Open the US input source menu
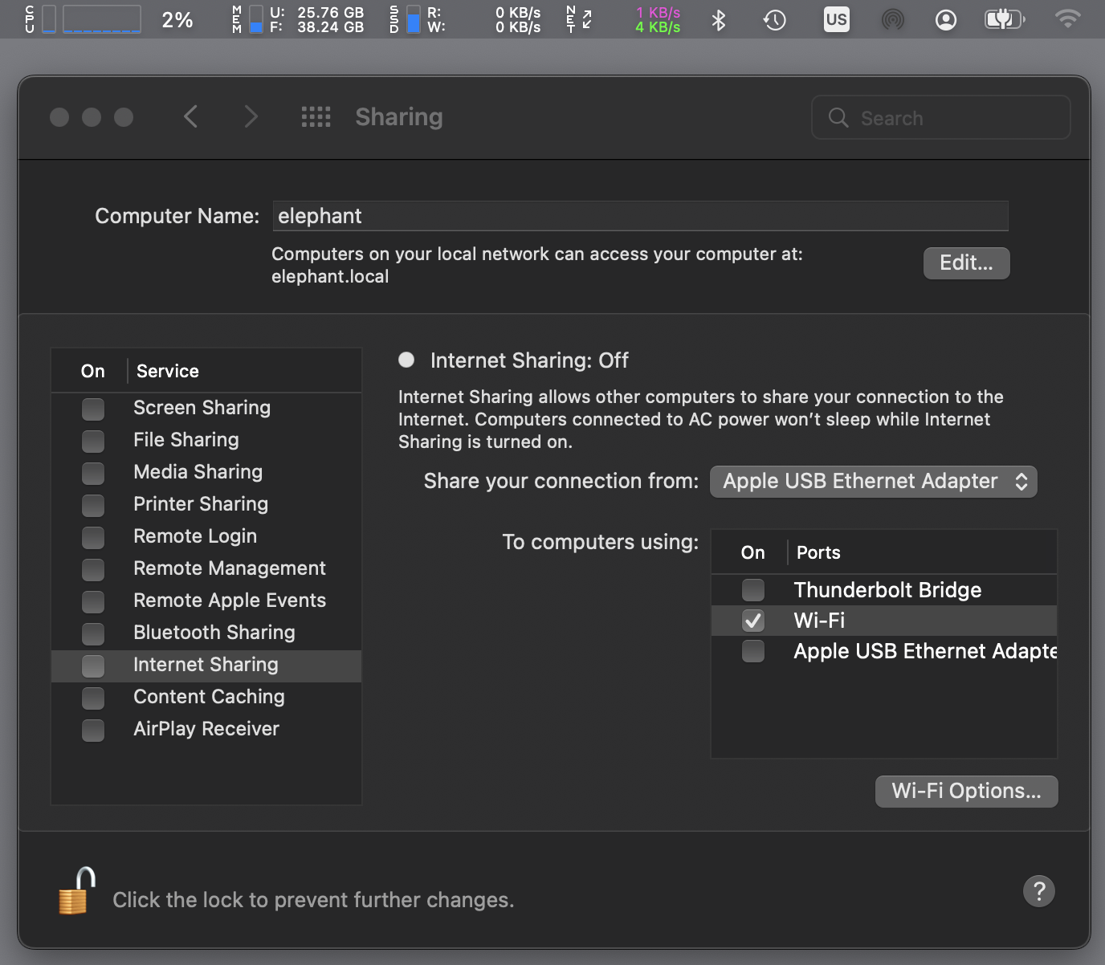Viewport: 1105px width, 965px height. (836, 20)
